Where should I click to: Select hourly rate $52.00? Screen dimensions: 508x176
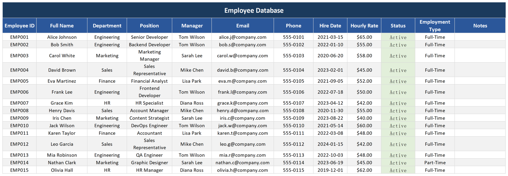364,81
